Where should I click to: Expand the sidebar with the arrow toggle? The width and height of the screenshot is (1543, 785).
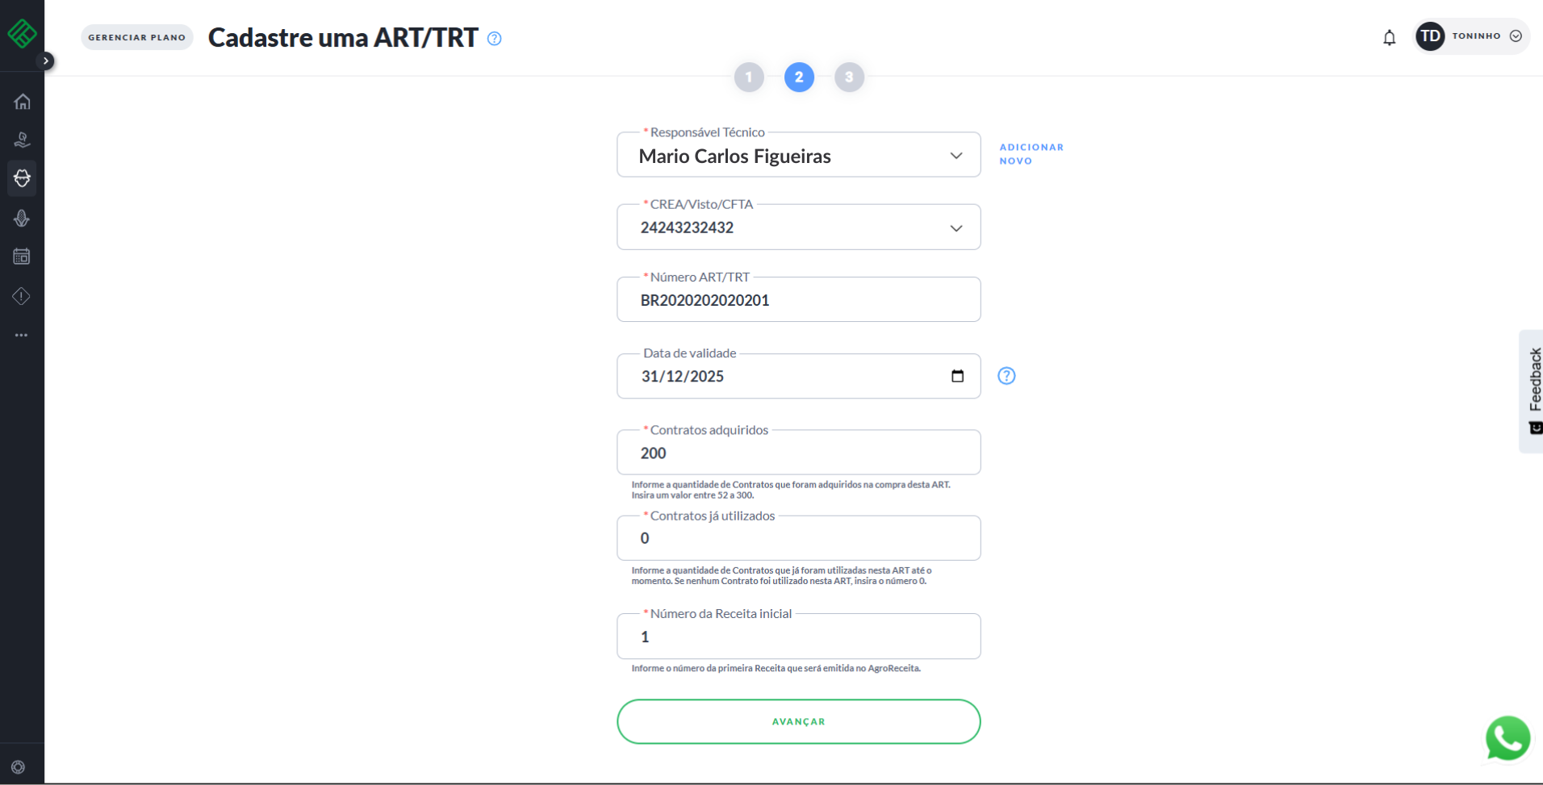pos(46,61)
